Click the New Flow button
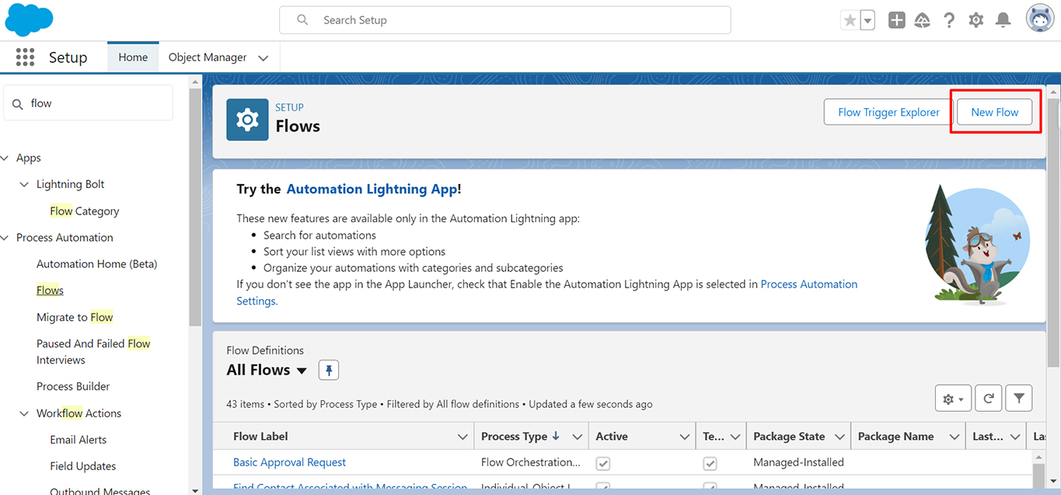Image resolution: width=1061 pixels, height=495 pixels. coord(995,112)
